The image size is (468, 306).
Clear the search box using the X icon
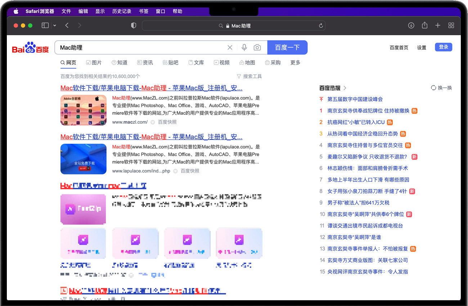230,47
